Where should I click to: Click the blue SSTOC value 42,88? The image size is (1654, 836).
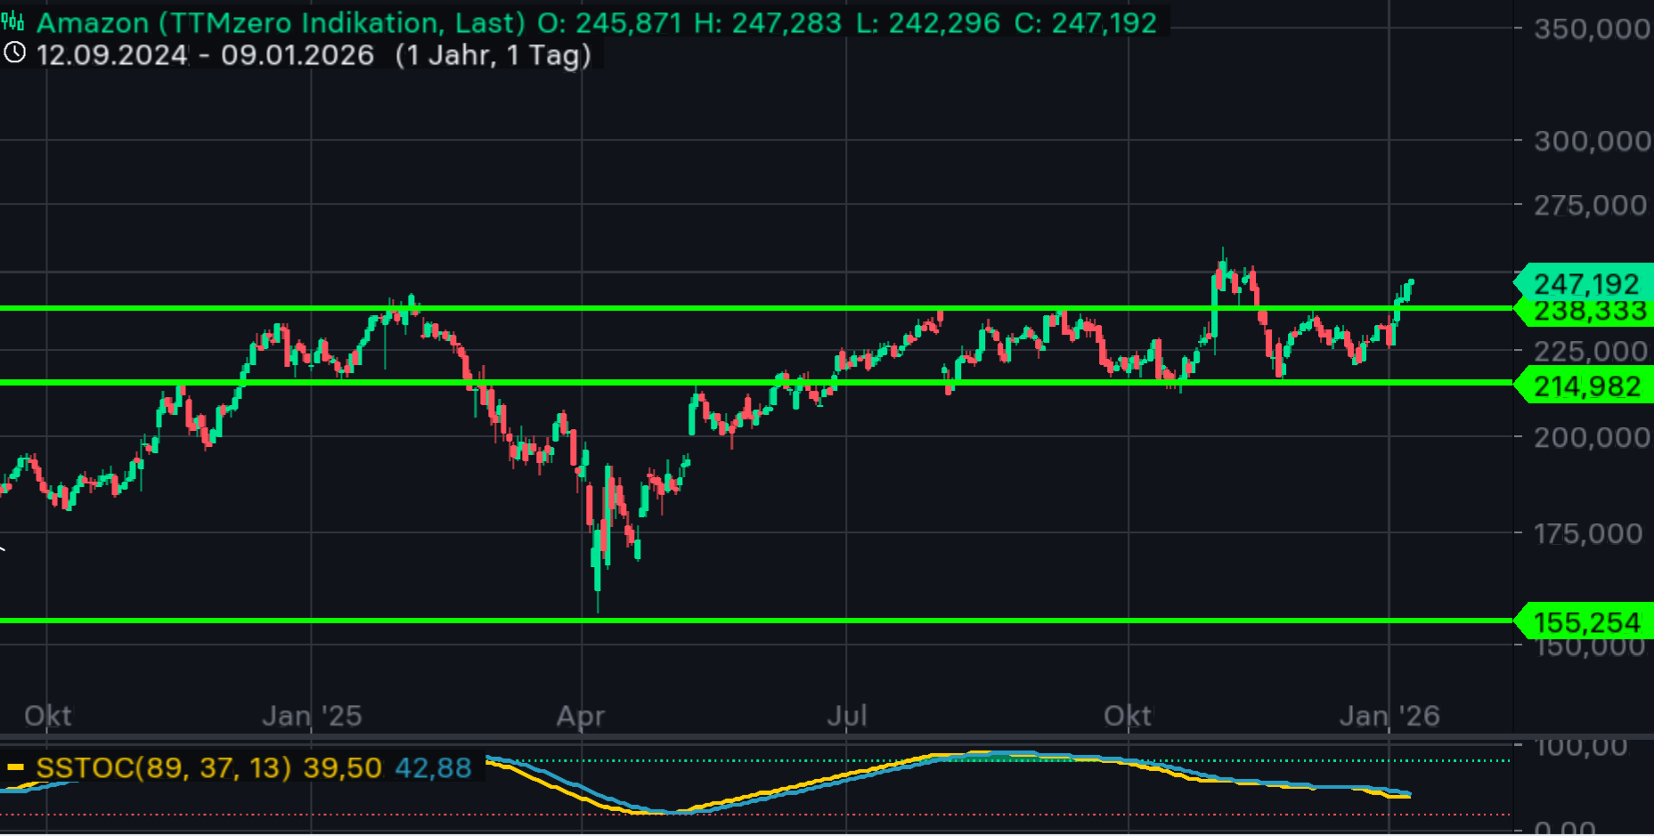(433, 767)
